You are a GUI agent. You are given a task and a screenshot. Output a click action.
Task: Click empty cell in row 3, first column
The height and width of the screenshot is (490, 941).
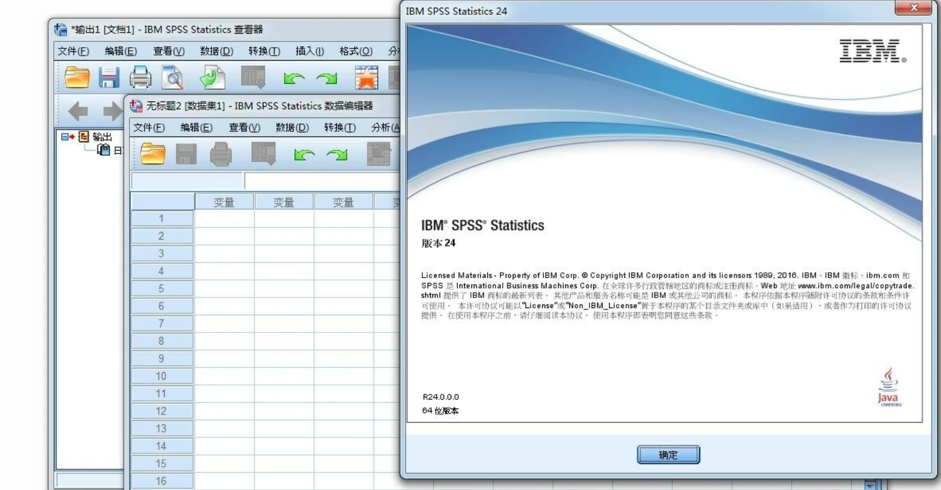pos(224,253)
